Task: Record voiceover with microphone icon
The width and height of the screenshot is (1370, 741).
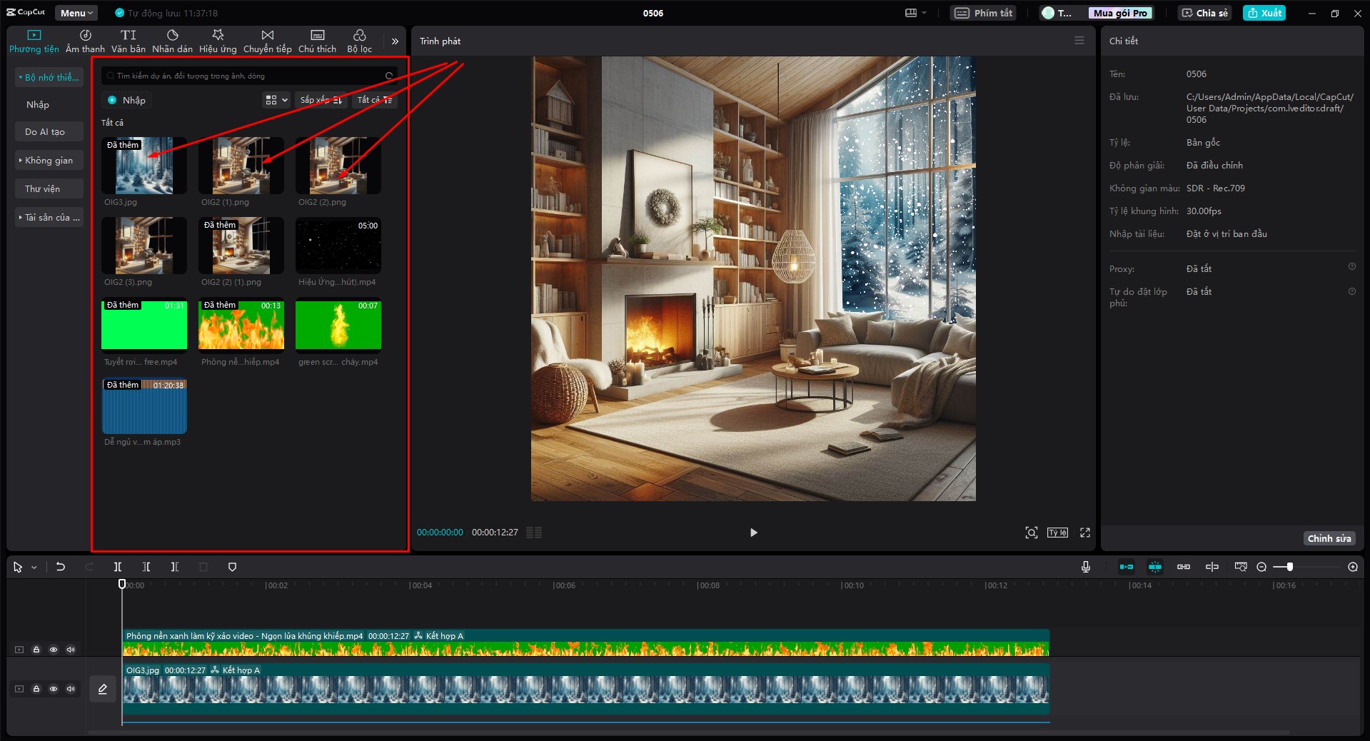Action: (x=1086, y=567)
